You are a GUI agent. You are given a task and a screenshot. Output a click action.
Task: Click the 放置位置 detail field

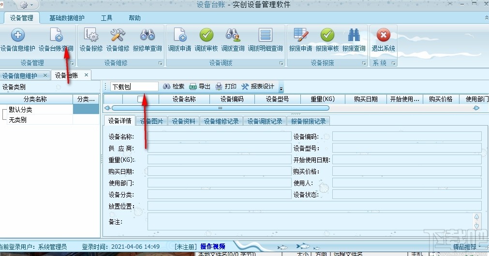click(x=315, y=206)
